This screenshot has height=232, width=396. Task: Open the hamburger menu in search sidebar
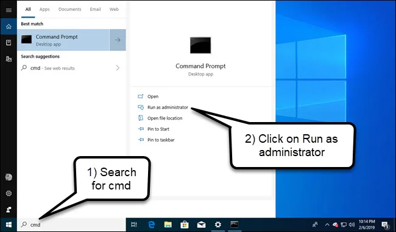(x=9, y=10)
